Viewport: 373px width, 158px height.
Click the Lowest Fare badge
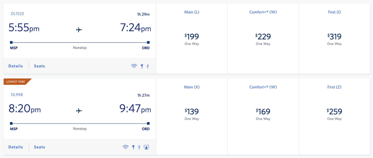[x=16, y=82]
